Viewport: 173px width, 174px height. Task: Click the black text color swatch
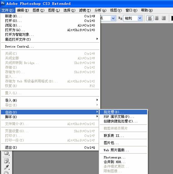click(172, 18)
